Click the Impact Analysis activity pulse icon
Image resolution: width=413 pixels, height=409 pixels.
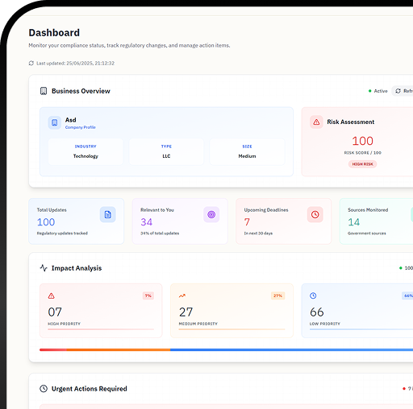(x=44, y=268)
